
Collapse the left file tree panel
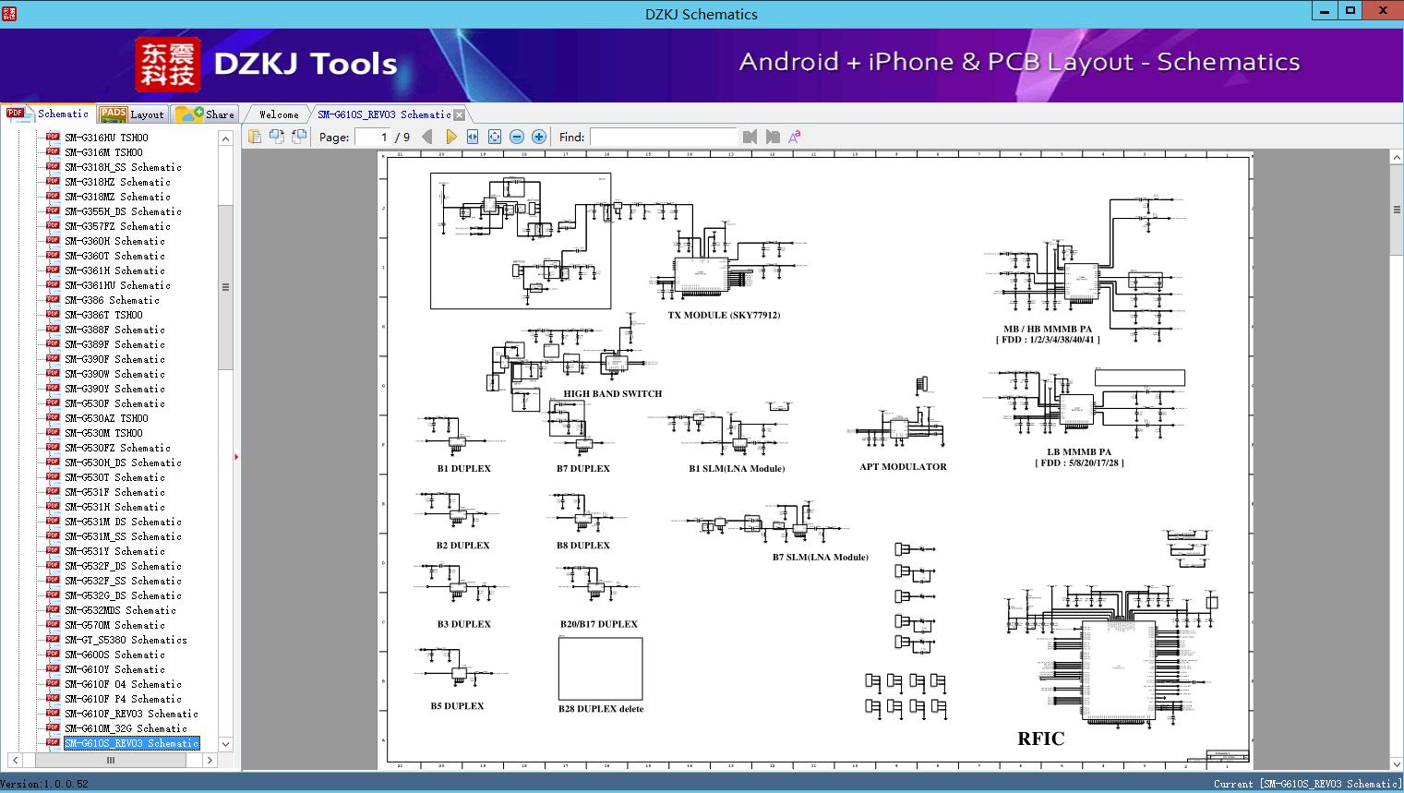click(x=236, y=456)
